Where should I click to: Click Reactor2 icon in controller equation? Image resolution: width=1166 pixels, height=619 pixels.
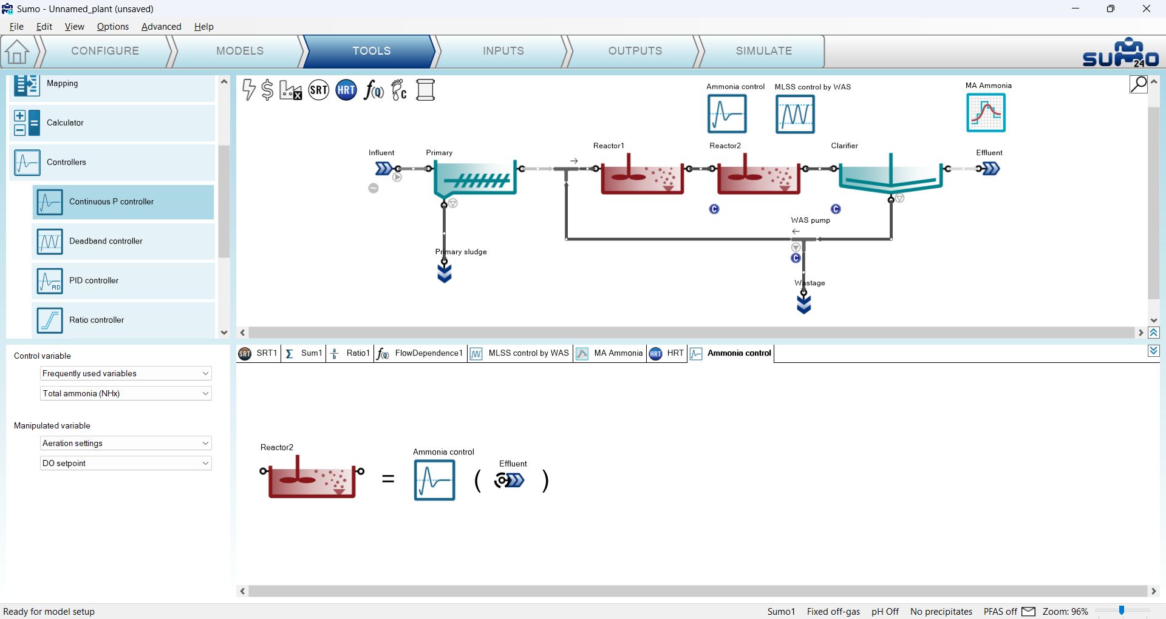click(312, 477)
